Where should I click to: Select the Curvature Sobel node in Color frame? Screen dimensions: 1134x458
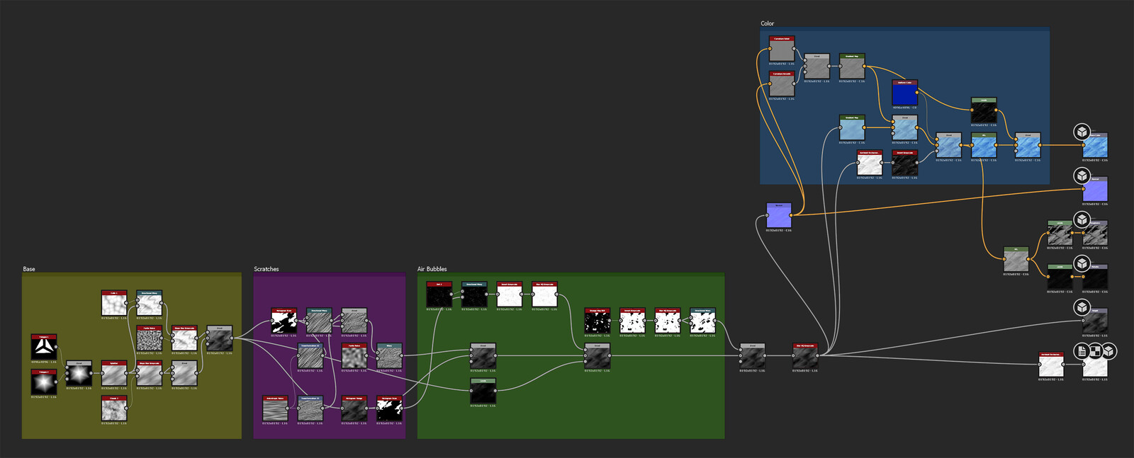pos(782,49)
